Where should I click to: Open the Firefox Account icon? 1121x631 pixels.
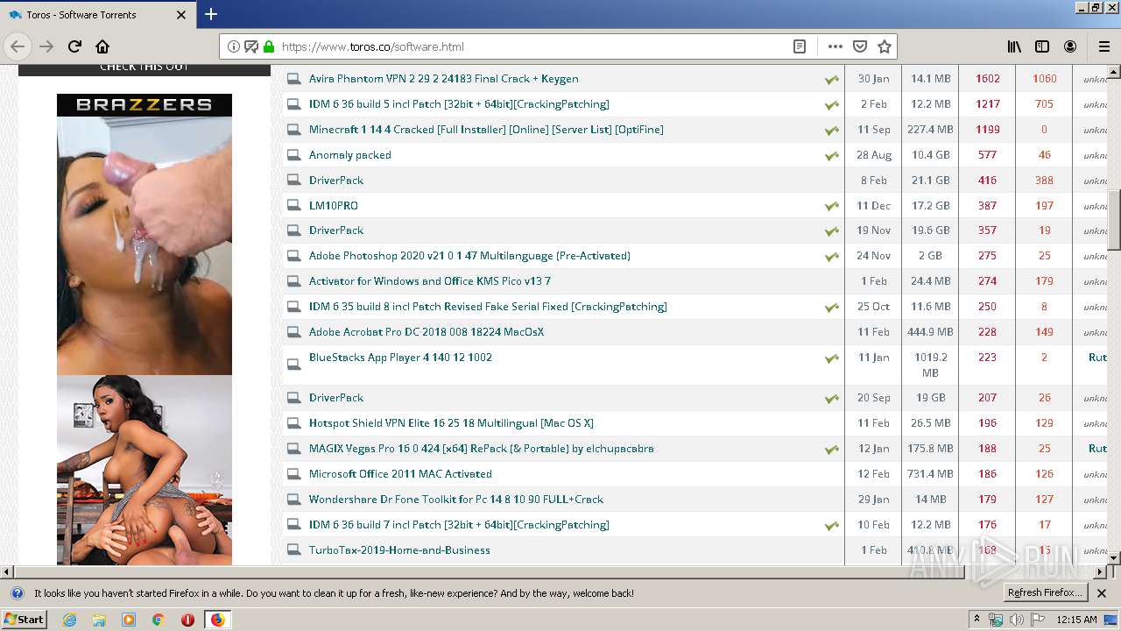tap(1070, 46)
